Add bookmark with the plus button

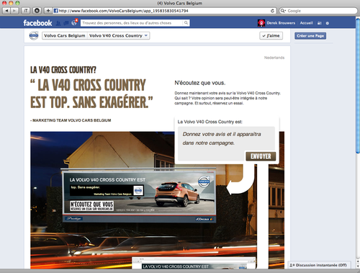tap(48, 11)
